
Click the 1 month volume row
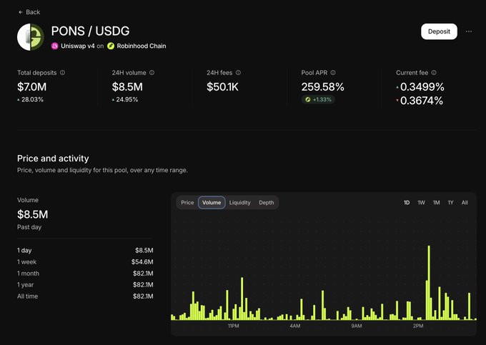coord(85,274)
